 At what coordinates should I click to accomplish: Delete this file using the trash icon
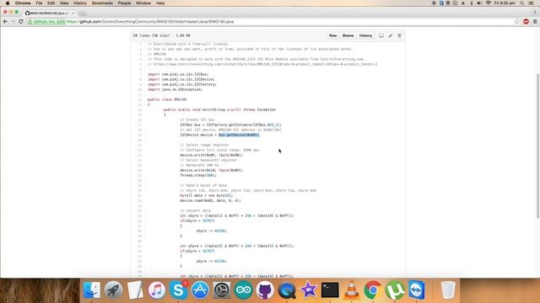399,35
